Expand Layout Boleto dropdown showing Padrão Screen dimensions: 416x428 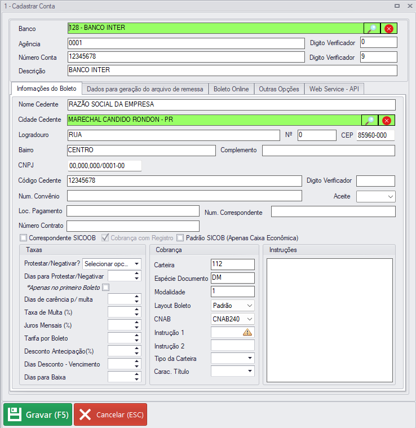pos(233,306)
